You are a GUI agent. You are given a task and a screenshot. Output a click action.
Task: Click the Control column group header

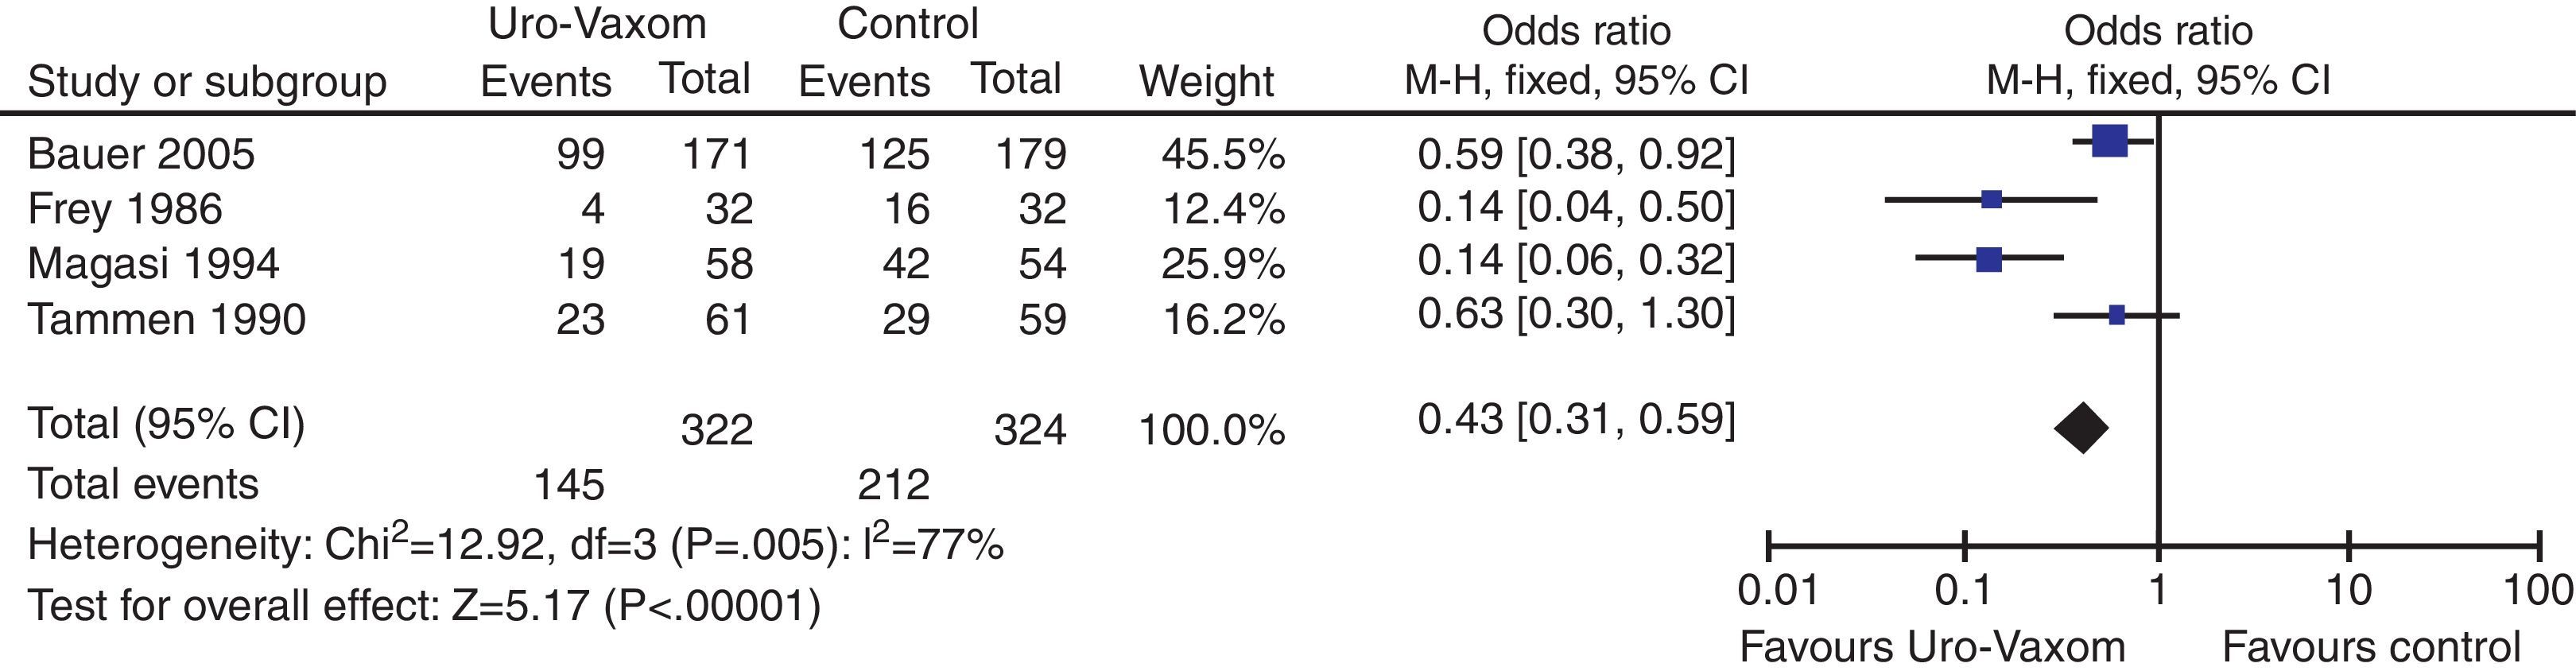(907, 24)
